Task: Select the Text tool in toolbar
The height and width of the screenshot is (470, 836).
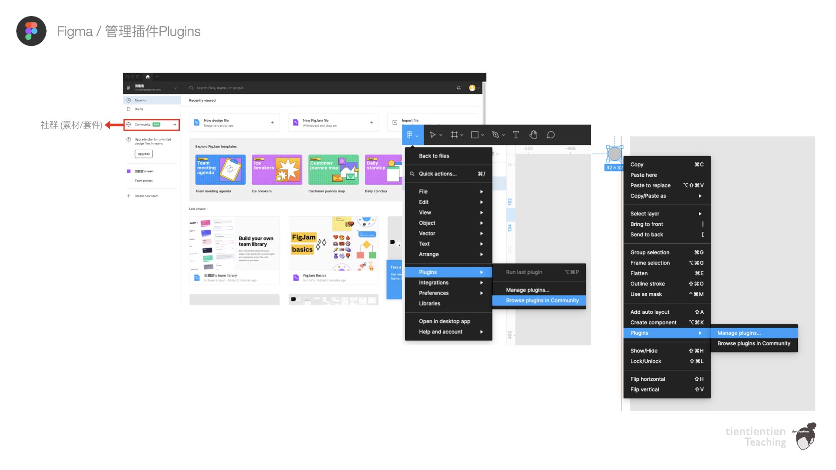Action: click(516, 135)
